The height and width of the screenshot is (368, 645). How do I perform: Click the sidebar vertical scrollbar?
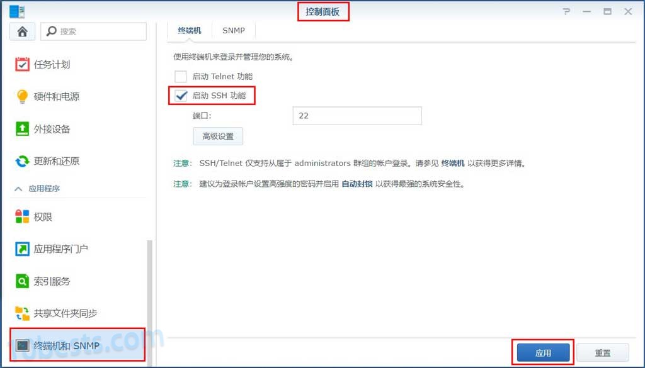[150, 302]
